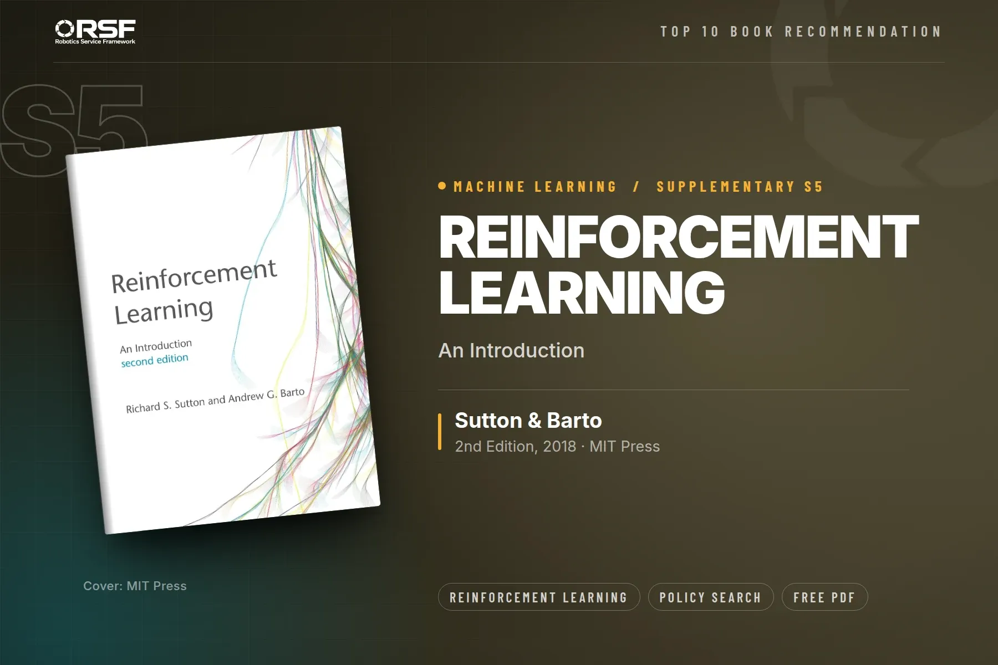The width and height of the screenshot is (998, 665).
Task: Click the large REINFORCEMENT LEARNING headline
Action: [678, 264]
